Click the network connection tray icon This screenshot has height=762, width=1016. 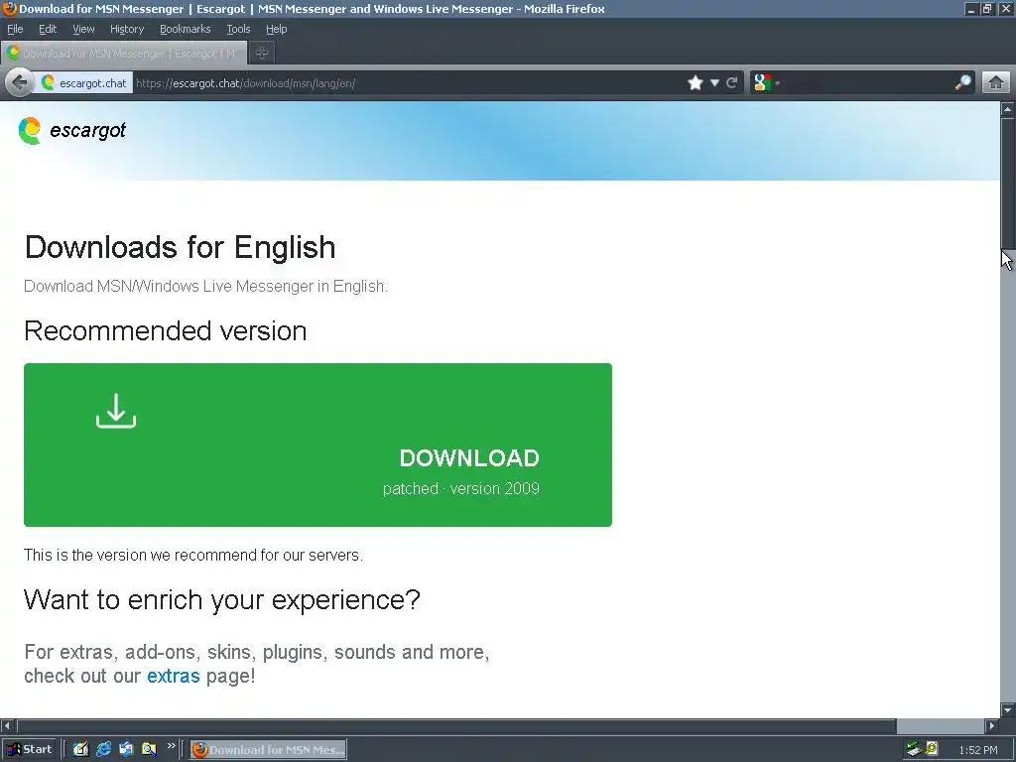pos(914,750)
